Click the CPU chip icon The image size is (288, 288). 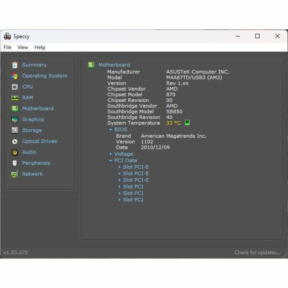point(15,87)
